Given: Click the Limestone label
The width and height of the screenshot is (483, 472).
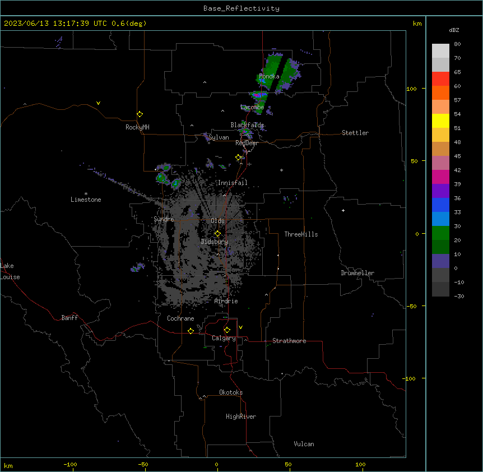Looking at the screenshot, I should [x=86, y=200].
